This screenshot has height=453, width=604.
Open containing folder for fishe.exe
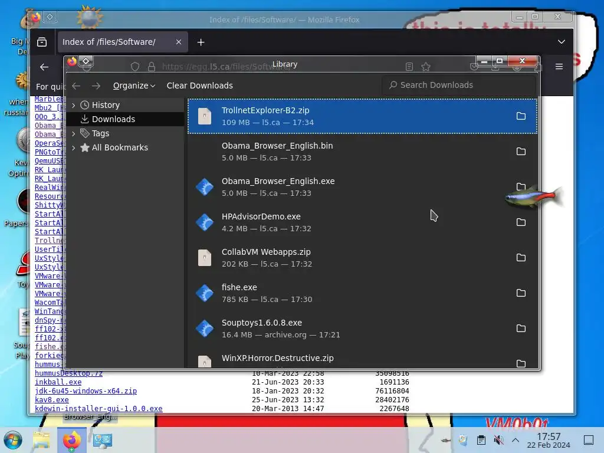pyautogui.click(x=521, y=293)
